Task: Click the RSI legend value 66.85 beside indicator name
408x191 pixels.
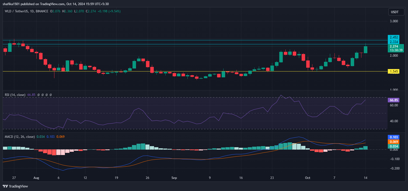Action: tap(31, 95)
